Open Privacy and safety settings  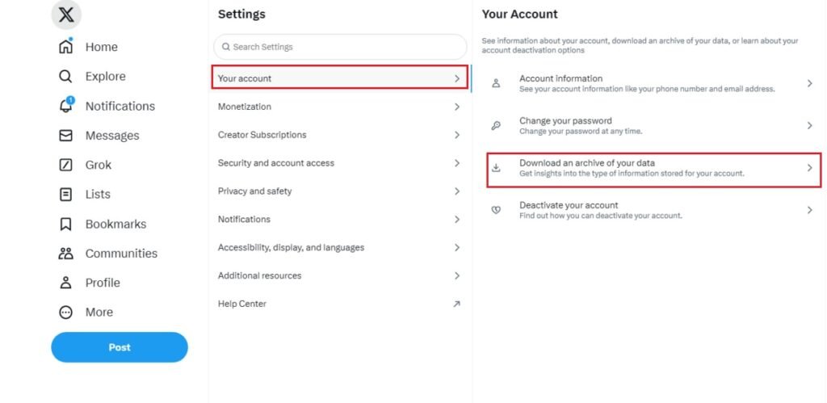point(254,191)
